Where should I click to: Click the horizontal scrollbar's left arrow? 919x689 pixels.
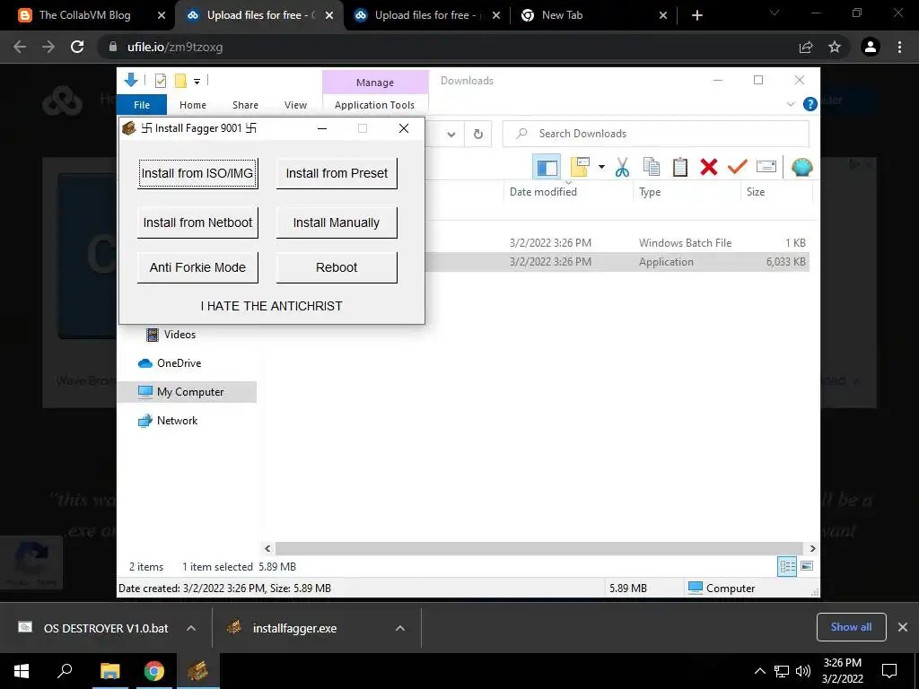pos(267,548)
